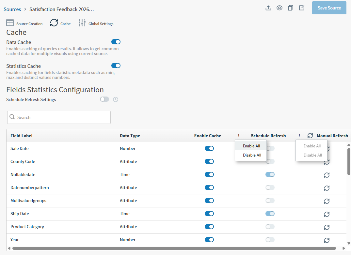Toggle Schedule Refresh for Product Category

pyautogui.click(x=270, y=227)
